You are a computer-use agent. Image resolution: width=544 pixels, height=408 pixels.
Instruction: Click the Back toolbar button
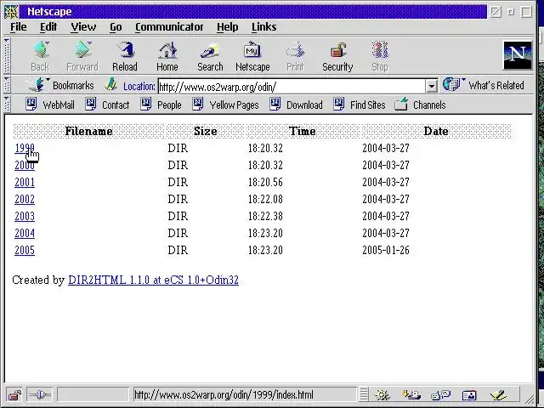coord(40,56)
